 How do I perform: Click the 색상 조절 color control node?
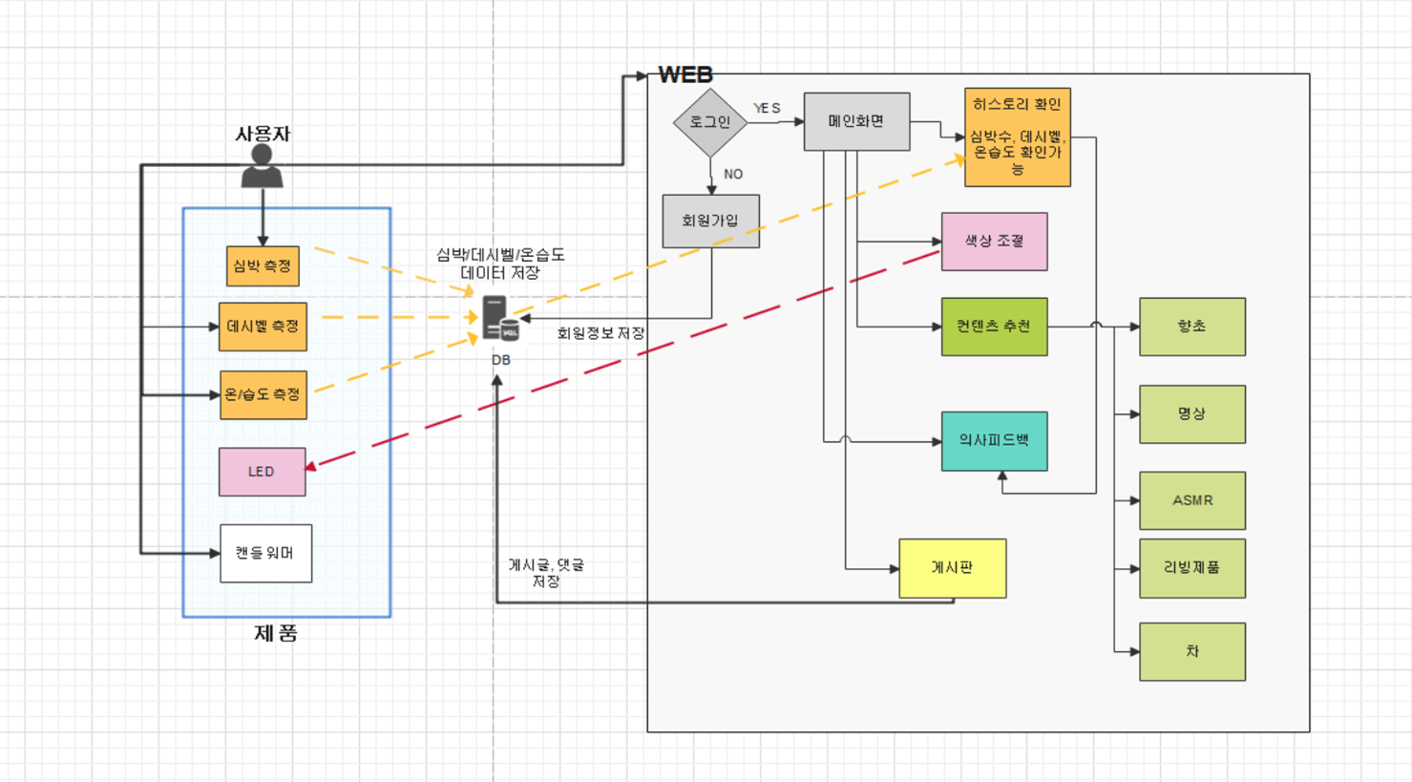click(994, 242)
